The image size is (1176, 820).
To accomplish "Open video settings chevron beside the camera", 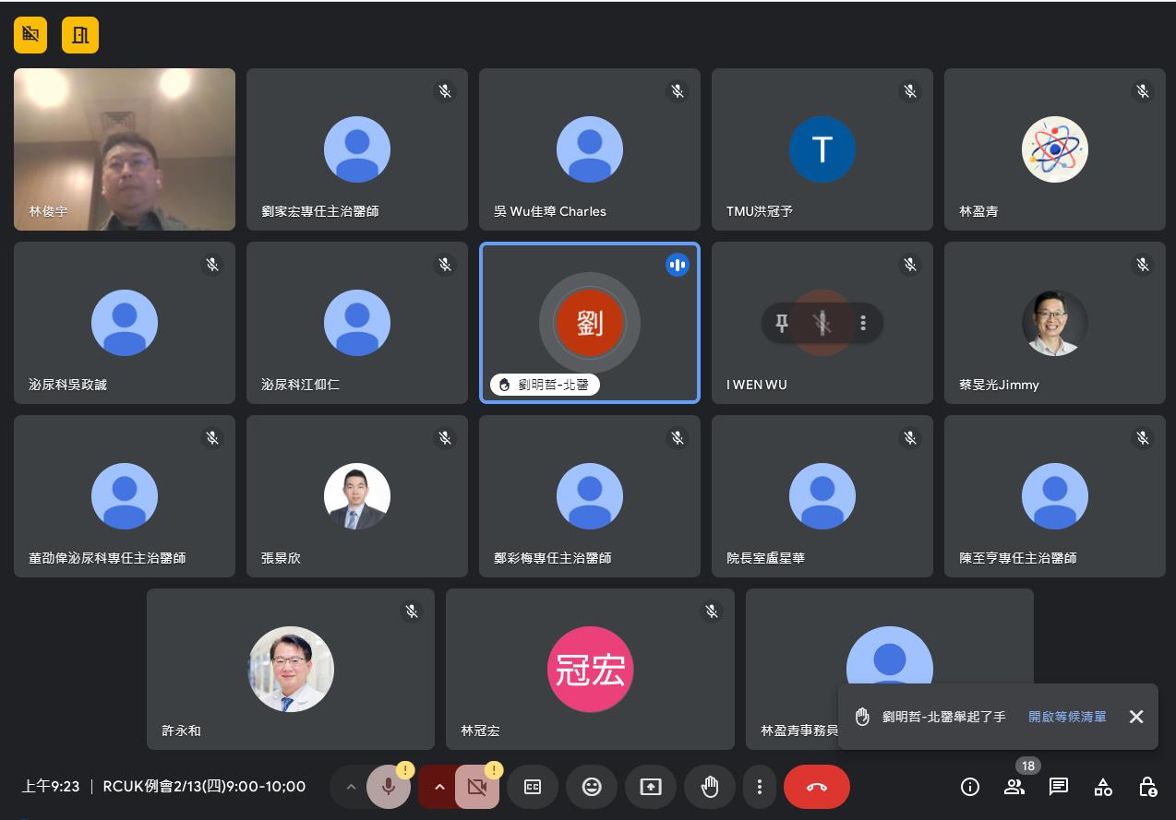I will tap(439, 787).
